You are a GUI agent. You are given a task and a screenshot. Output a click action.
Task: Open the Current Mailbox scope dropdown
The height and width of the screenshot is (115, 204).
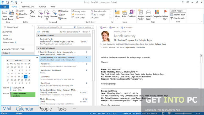tap(85, 27)
